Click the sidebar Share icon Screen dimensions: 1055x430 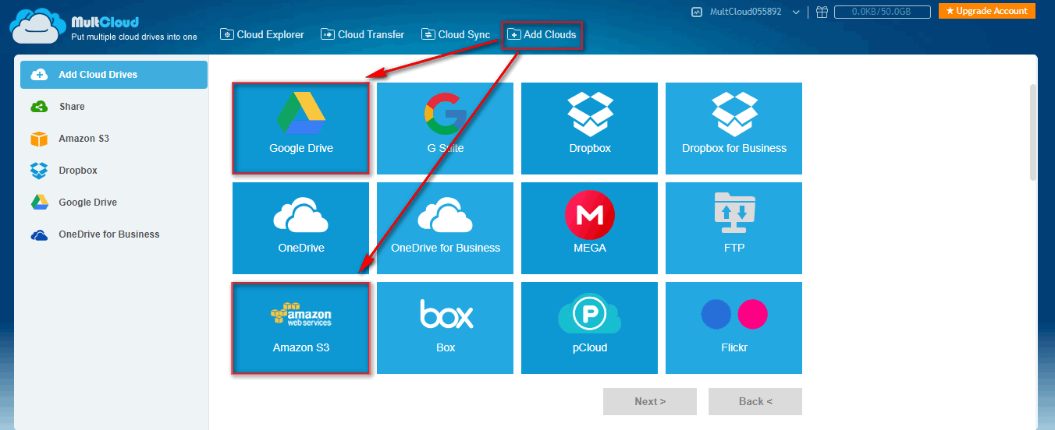(39, 107)
